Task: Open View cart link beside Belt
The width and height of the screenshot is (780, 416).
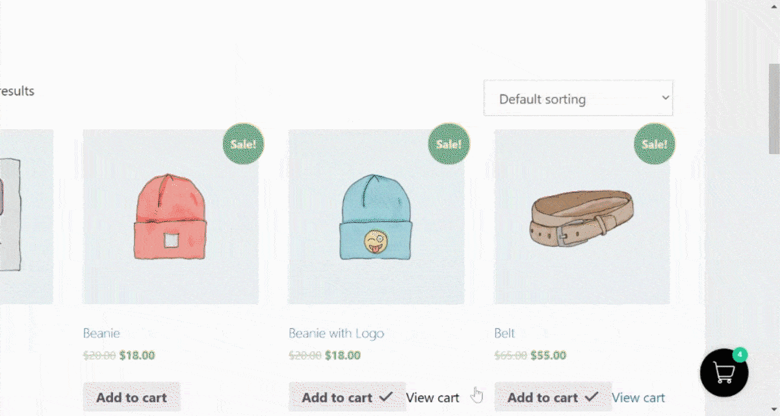Action: [638, 397]
